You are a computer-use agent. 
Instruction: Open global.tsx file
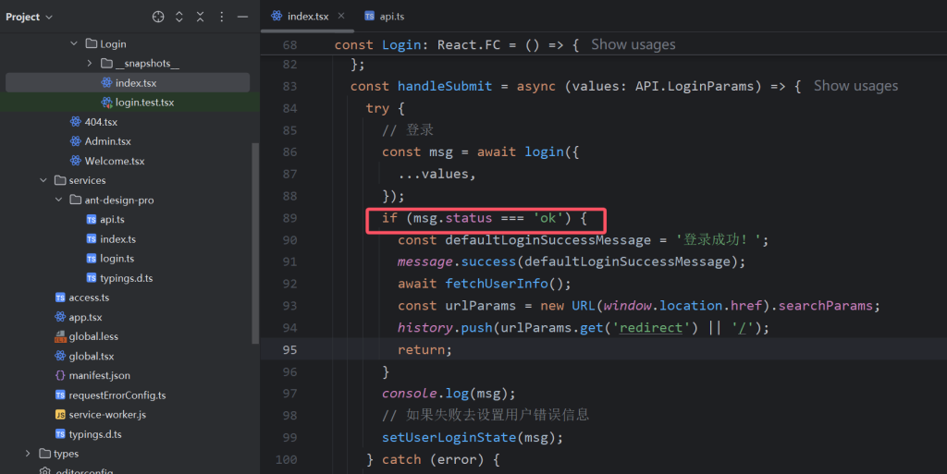pos(92,357)
